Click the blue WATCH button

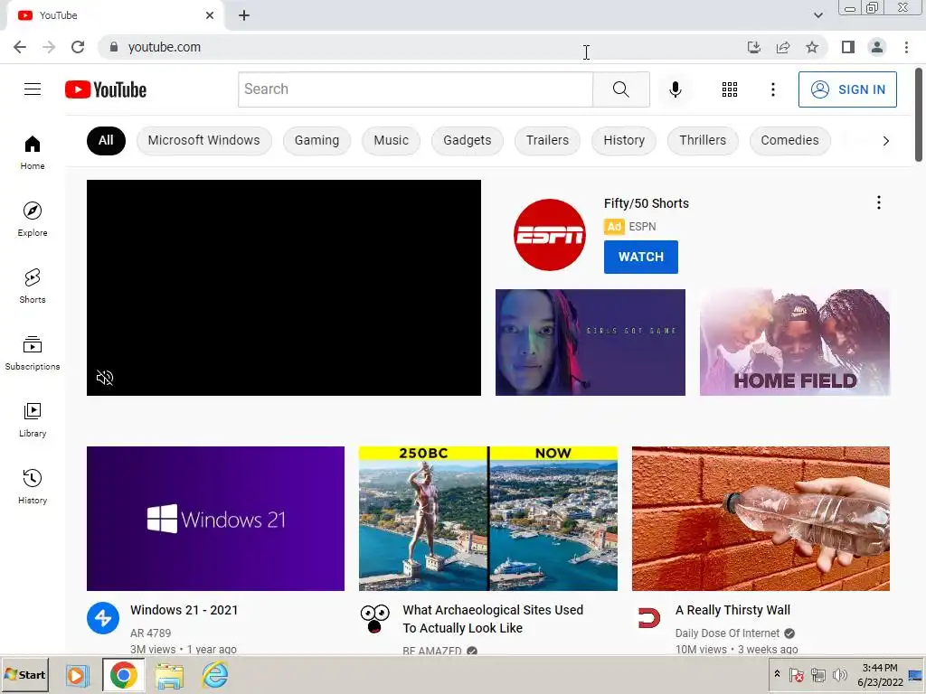click(641, 257)
